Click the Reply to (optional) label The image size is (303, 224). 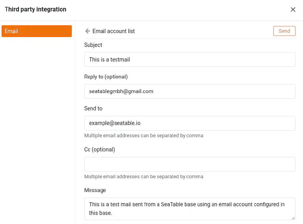pyautogui.click(x=106, y=77)
